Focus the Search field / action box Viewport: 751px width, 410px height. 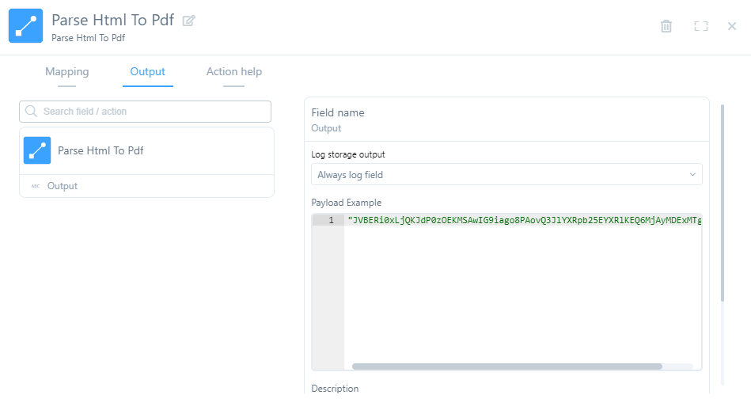click(x=145, y=111)
